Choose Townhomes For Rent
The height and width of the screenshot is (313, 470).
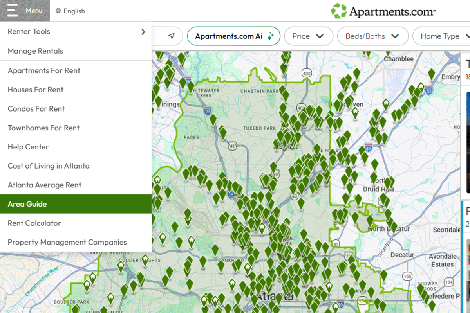(x=76, y=128)
